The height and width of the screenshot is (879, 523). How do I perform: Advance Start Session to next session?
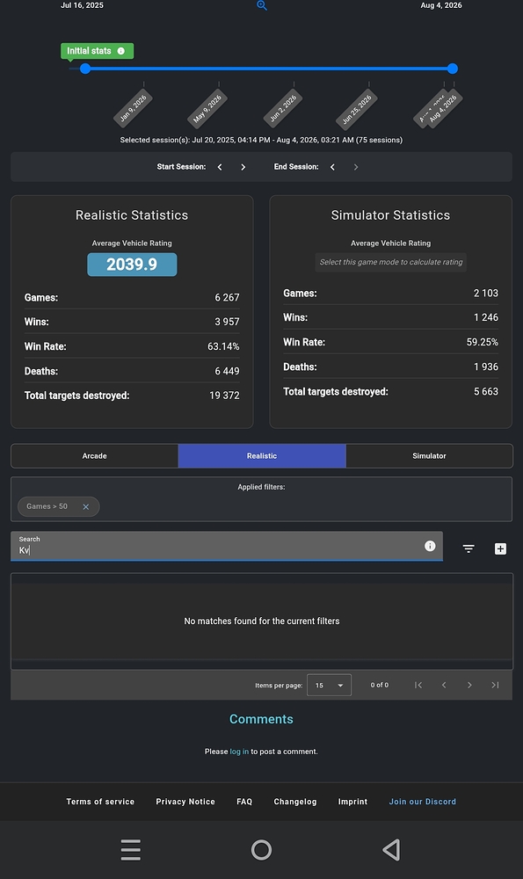tap(243, 167)
